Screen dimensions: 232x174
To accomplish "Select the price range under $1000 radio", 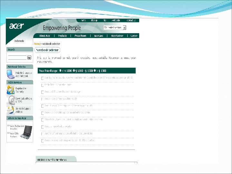I will (x=60, y=71).
